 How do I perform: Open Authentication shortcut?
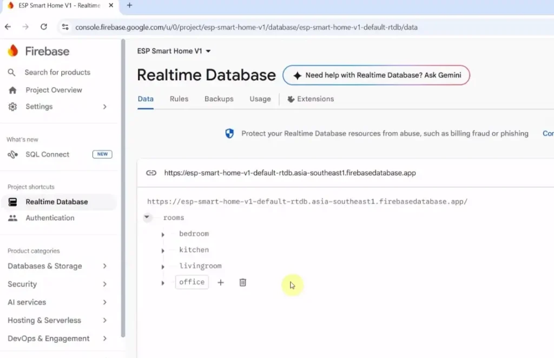(50, 218)
